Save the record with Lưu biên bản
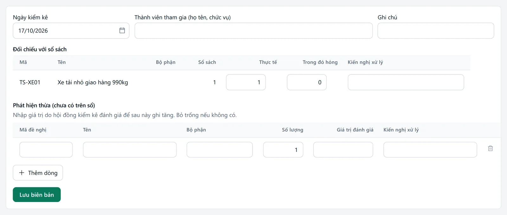 [x=37, y=195]
